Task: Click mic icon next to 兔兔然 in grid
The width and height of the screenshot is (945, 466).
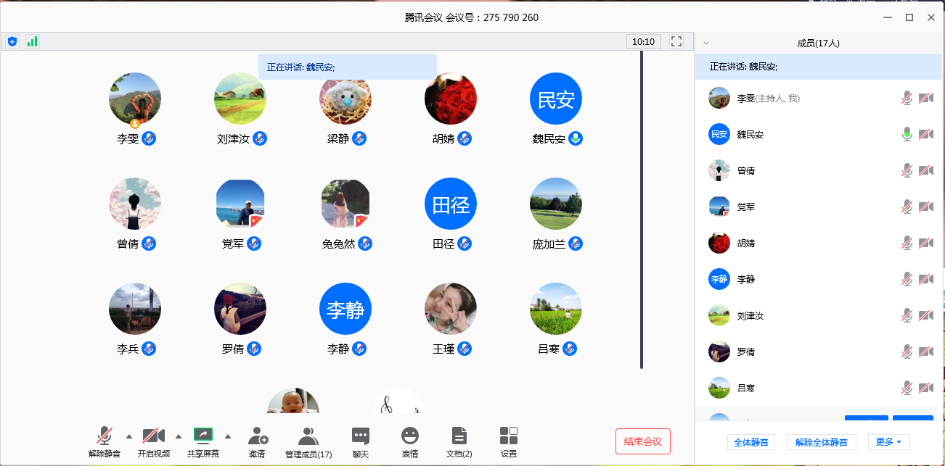Action: coord(365,244)
